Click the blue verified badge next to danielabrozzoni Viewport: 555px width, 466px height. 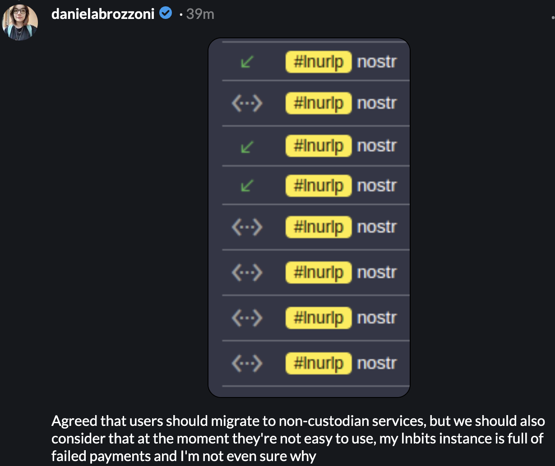click(166, 13)
